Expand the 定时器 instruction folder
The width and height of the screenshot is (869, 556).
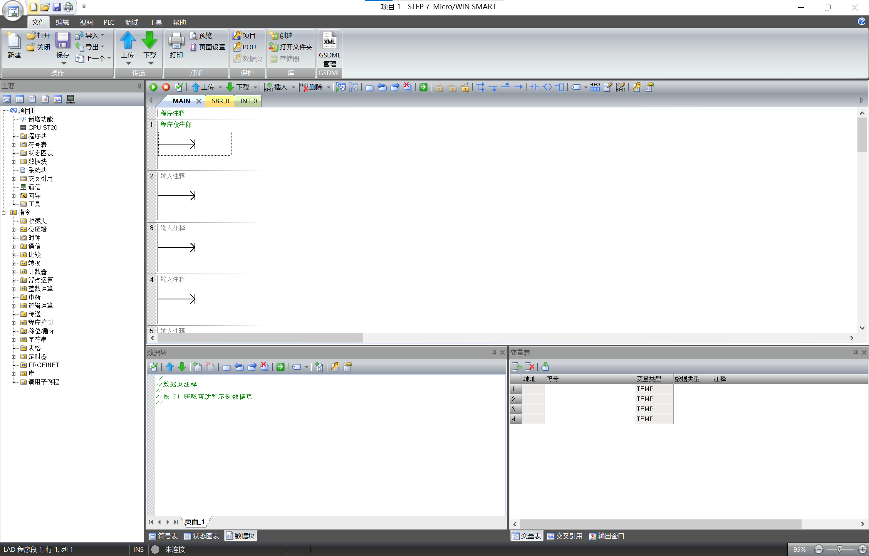[x=13, y=357]
